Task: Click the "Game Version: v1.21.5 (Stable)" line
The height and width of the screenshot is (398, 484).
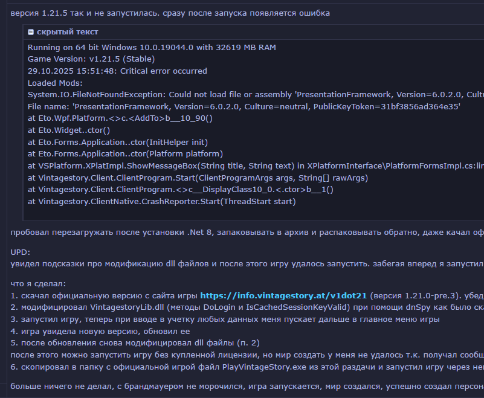Action: tap(91, 59)
